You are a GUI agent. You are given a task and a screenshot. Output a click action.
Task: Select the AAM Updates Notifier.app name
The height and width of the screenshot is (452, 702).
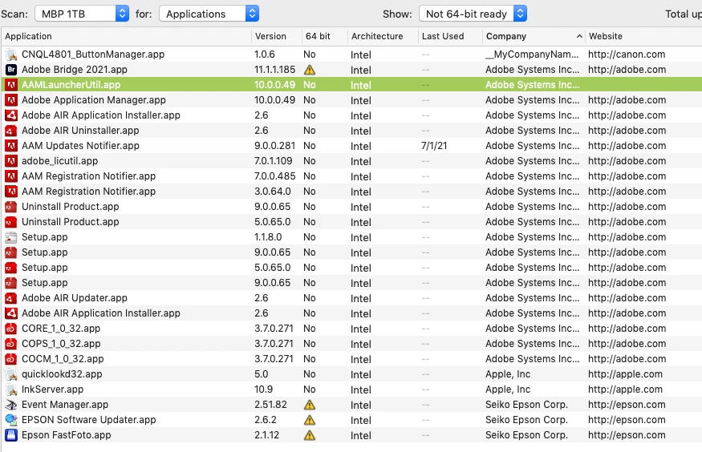coord(80,146)
